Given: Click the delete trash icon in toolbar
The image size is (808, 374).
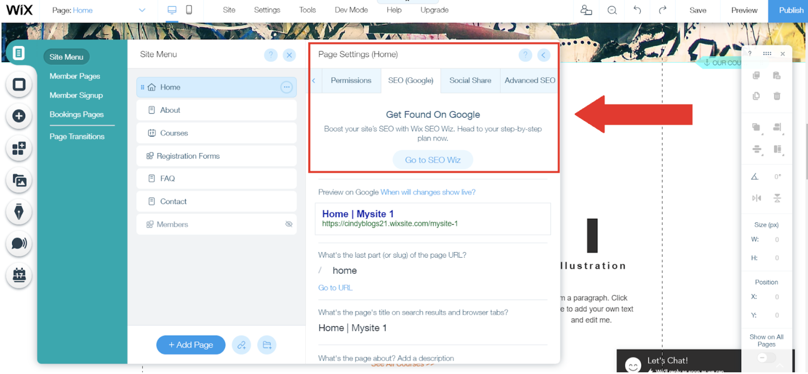Looking at the screenshot, I should click(777, 96).
